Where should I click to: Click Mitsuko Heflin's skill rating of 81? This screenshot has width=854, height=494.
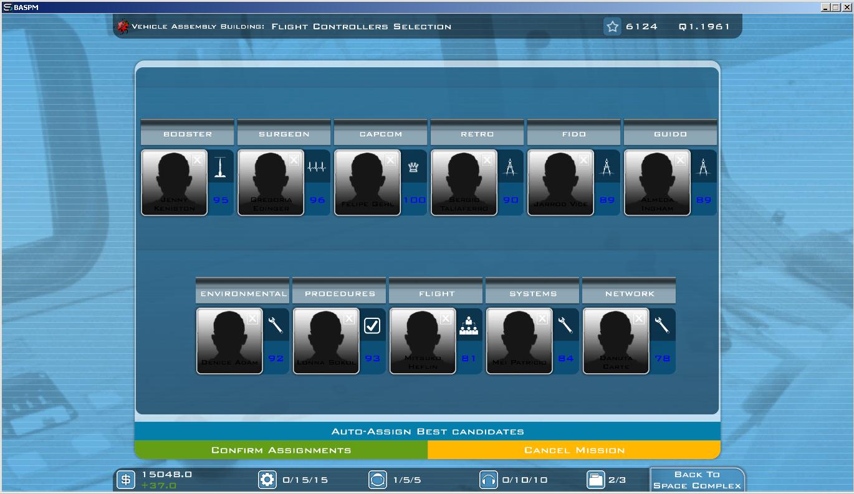tap(468, 359)
